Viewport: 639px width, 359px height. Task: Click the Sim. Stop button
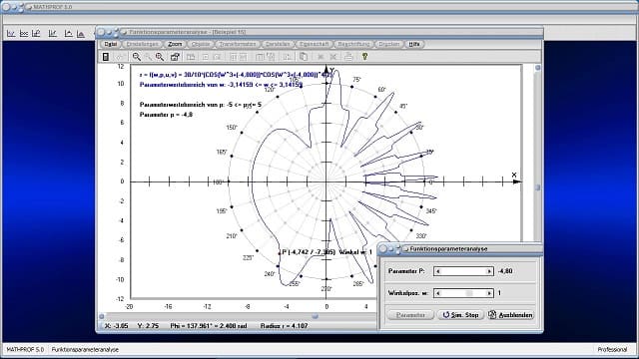(x=460, y=315)
